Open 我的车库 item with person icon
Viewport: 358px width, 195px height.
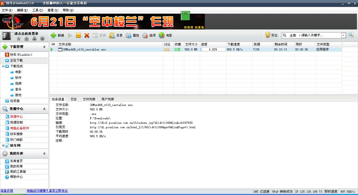(x=16, y=166)
